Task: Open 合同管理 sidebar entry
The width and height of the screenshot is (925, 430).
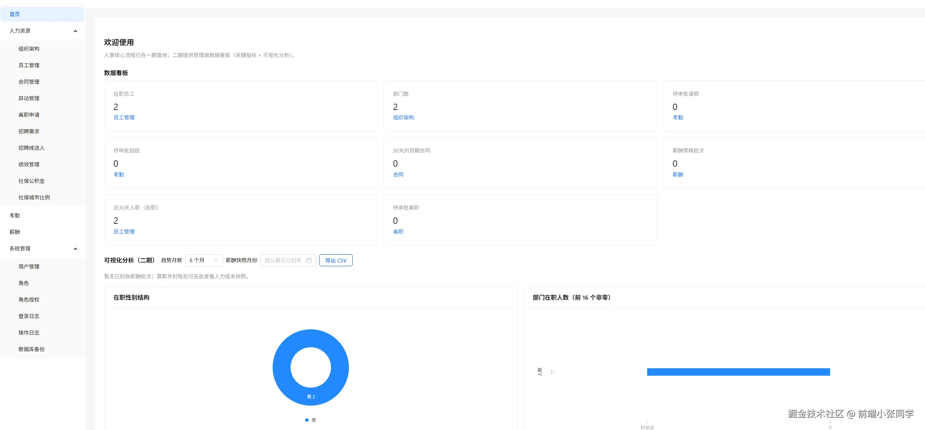Action: click(x=29, y=82)
